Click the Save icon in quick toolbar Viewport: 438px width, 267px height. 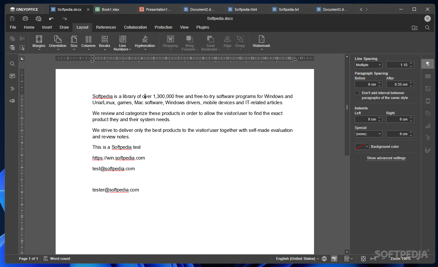(x=12, y=19)
